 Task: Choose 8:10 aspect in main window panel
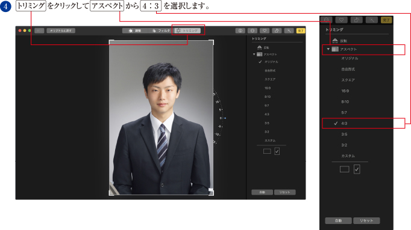click(268, 97)
